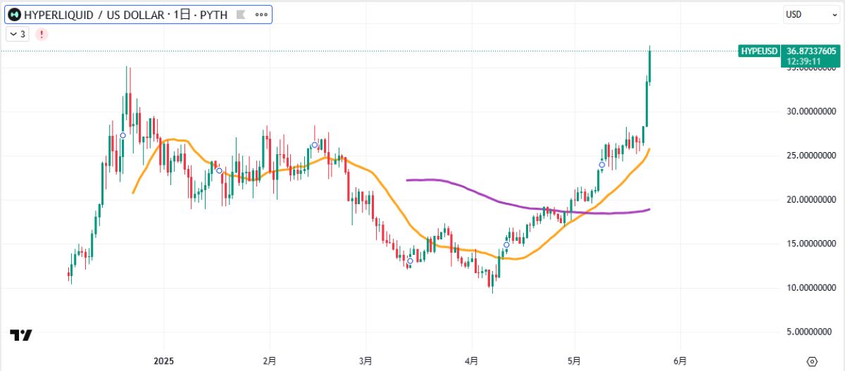Screen dimensions: 845x371
Task: Click the 4月 label on time axis
Action: point(472,360)
